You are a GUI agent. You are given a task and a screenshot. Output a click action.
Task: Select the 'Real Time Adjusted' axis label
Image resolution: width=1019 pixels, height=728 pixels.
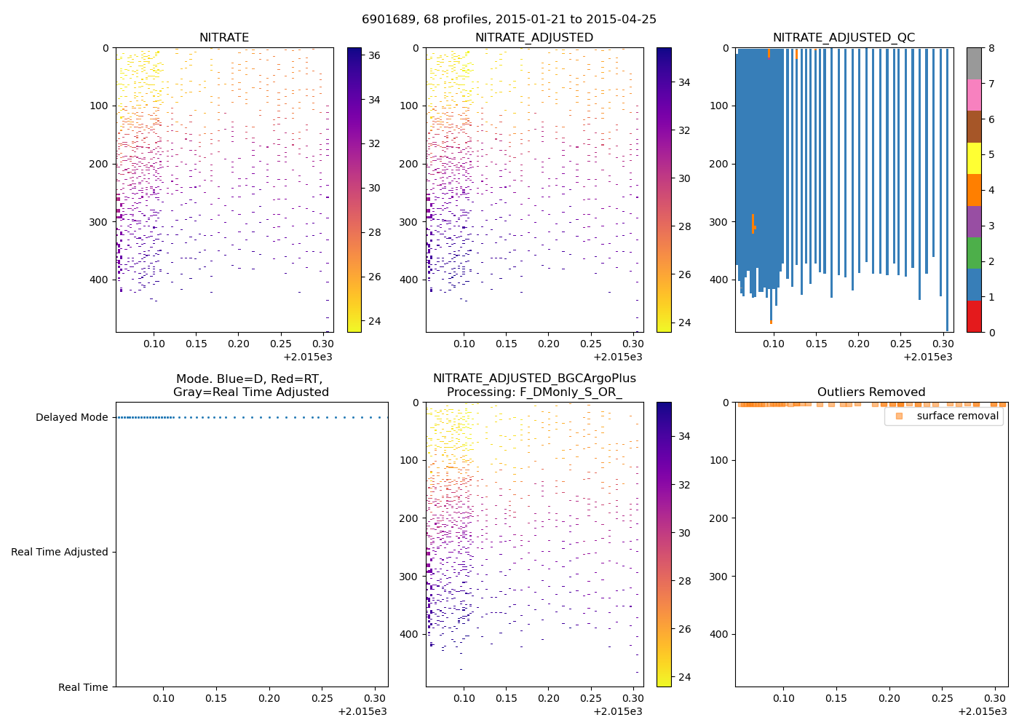point(59,553)
